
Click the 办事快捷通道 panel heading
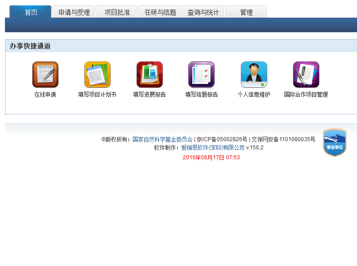pos(30,46)
